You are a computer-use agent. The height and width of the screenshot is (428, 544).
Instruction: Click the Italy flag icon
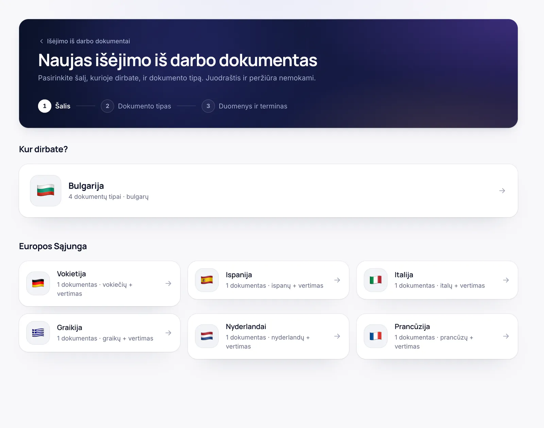point(376,280)
